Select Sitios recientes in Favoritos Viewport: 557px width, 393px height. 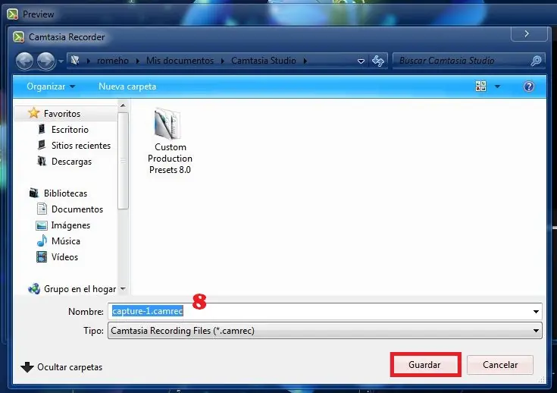click(x=81, y=146)
